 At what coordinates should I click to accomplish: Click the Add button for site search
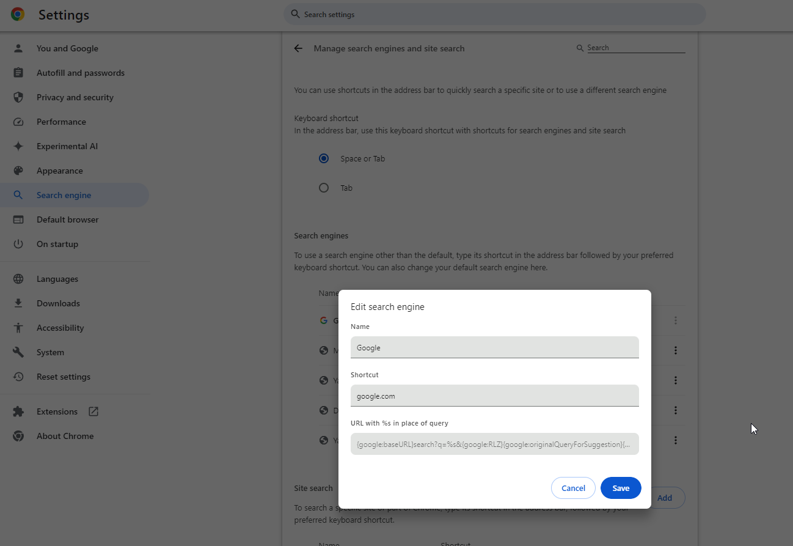click(x=665, y=498)
